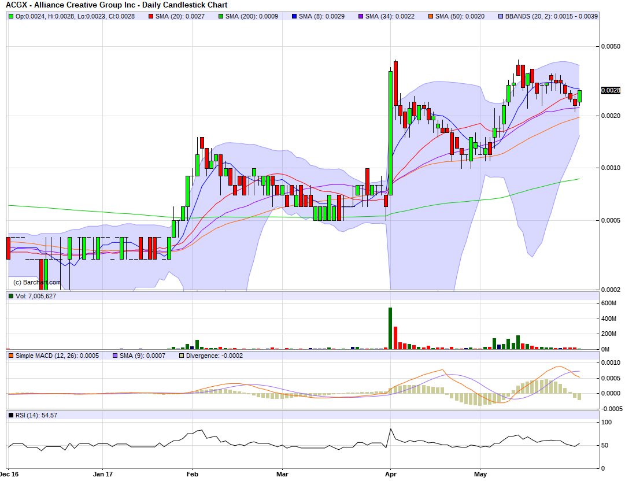Click the black RSI (14) legend swatch

tap(11, 415)
